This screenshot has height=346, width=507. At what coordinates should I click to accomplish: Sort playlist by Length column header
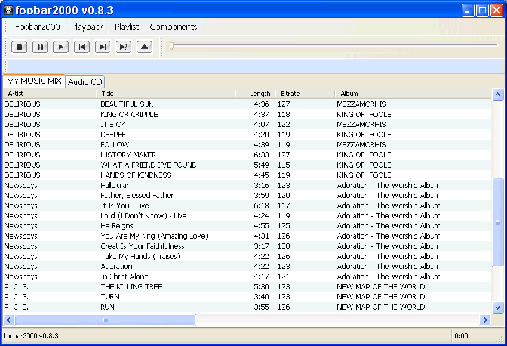[256, 94]
